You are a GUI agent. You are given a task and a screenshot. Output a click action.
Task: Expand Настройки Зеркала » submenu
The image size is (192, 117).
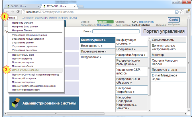[x=132, y=55]
